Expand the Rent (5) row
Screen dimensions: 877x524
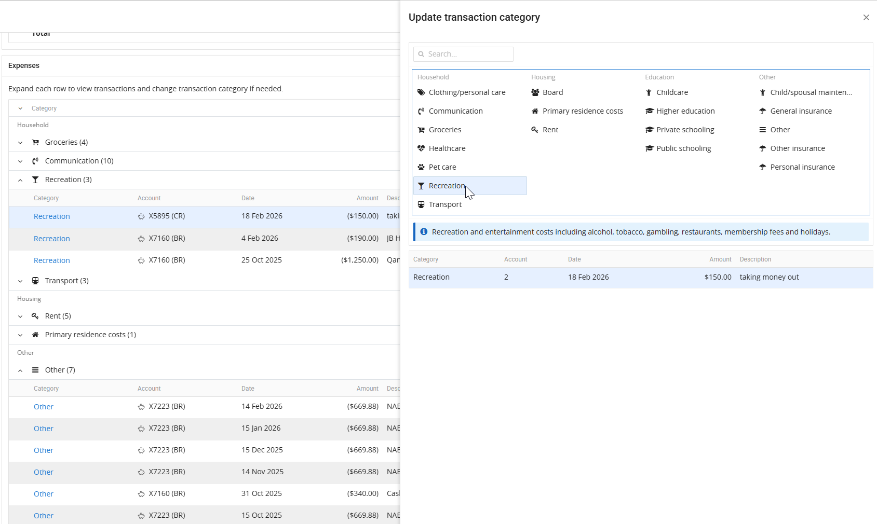[20, 316]
